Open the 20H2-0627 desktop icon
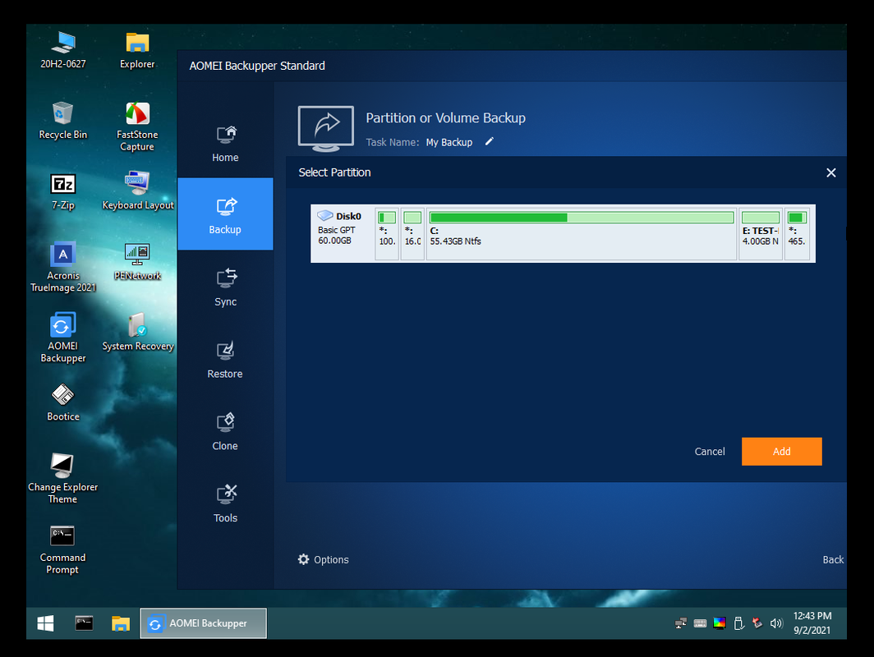 click(63, 50)
